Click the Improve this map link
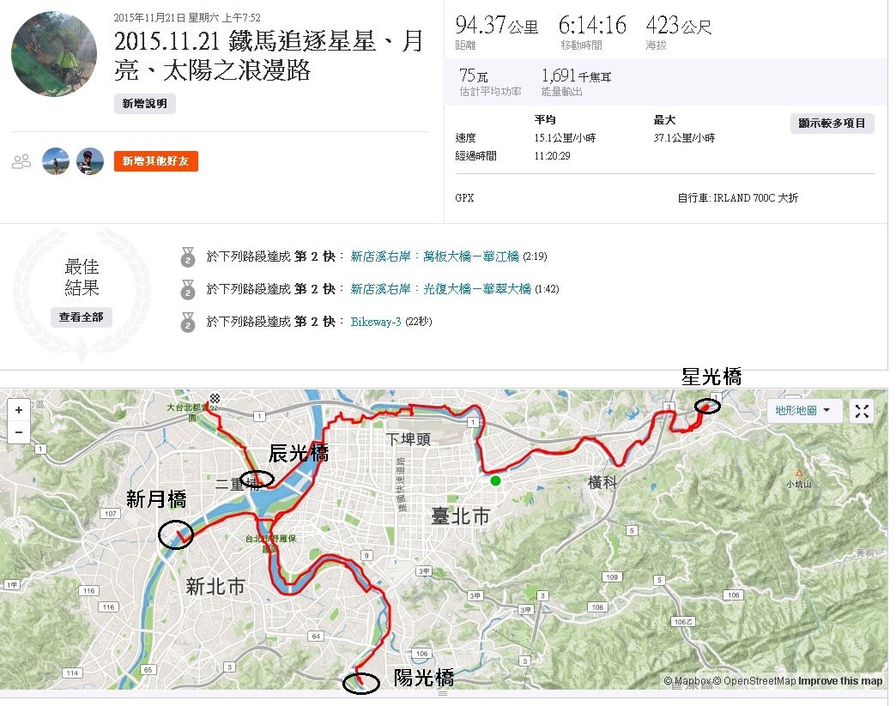Image resolution: width=896 pixels, height=706 pixels. [840, 681]
